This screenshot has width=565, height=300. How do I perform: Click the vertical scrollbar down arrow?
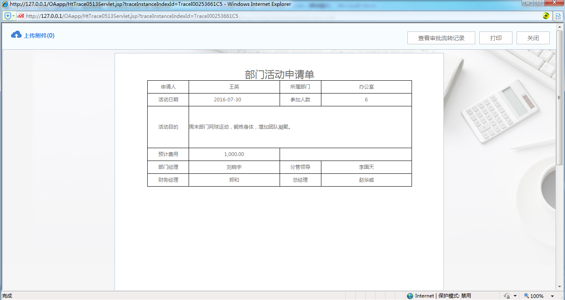(559, 287)
